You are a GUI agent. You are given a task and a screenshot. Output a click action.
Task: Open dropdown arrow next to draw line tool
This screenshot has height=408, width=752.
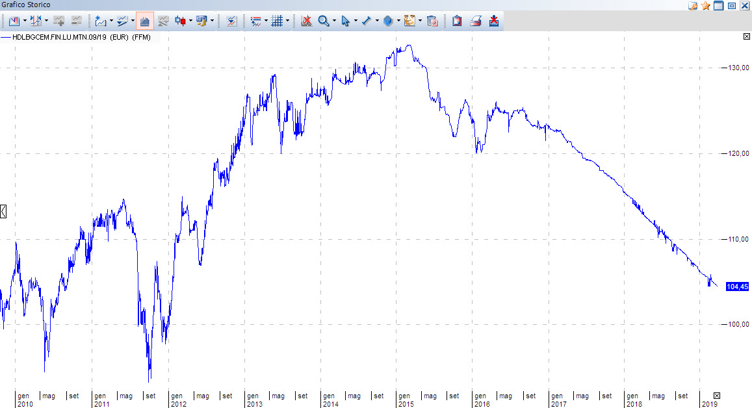pyautogui.click(x=377, y=21)
